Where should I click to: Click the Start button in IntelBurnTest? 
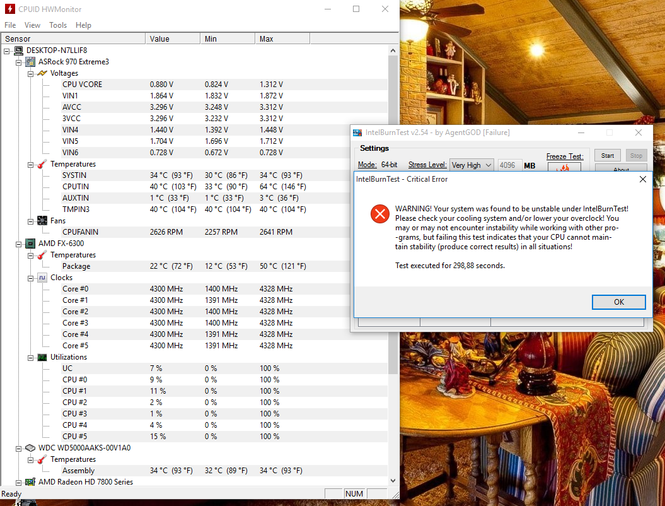coord(607,155)
